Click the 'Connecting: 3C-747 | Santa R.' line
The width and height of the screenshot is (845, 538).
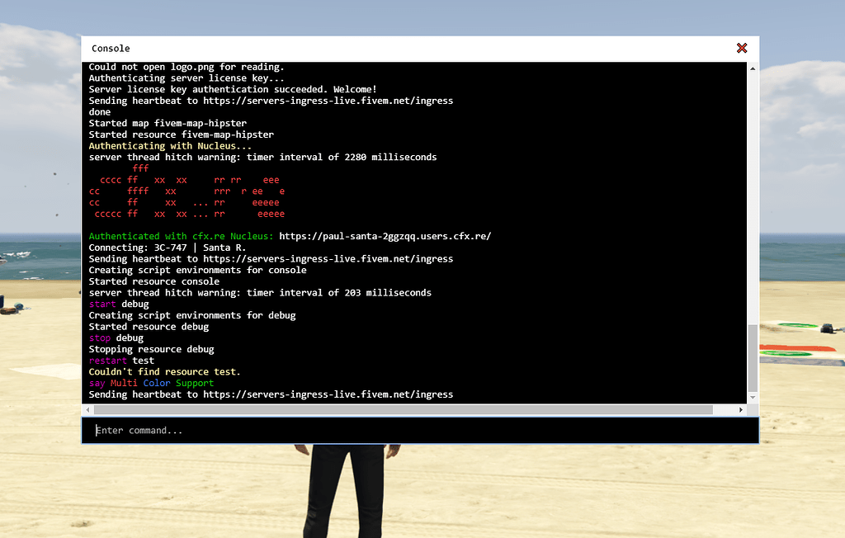pyautogui.click(x=167, y=248)
